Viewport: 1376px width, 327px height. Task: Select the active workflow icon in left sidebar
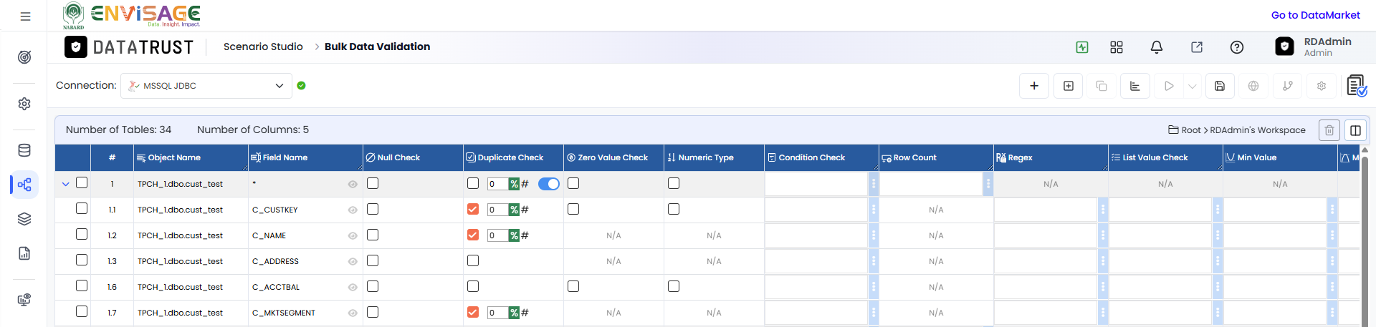24,185
